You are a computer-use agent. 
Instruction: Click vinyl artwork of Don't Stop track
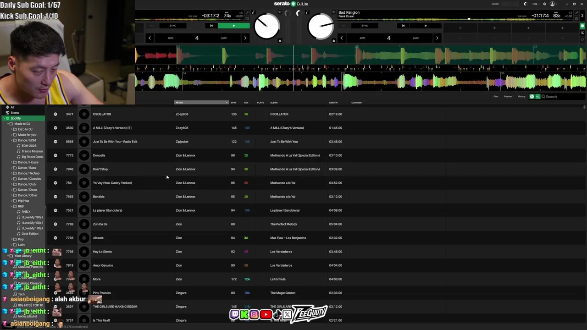(84, 169)
